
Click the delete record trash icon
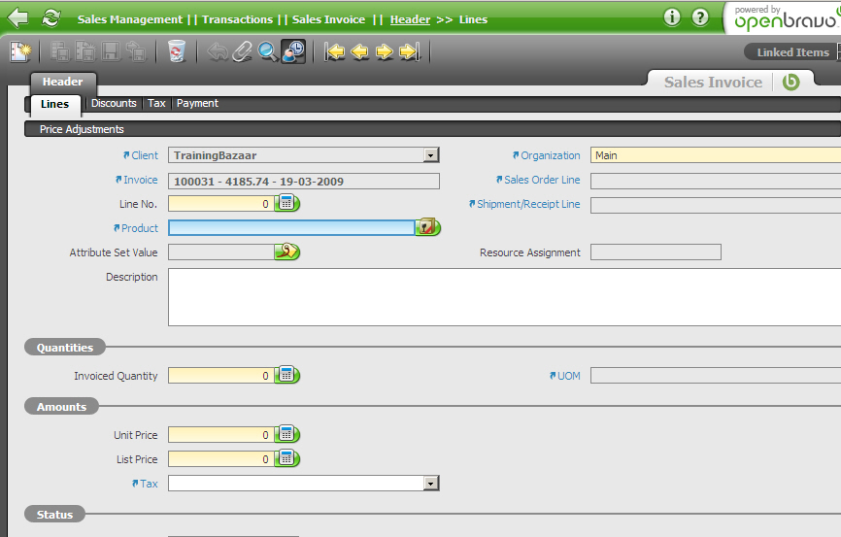point(176,51)
